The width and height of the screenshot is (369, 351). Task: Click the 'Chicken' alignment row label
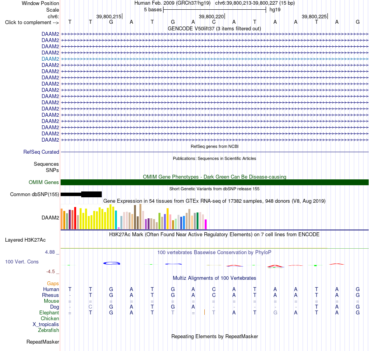(x=50, y=318)
